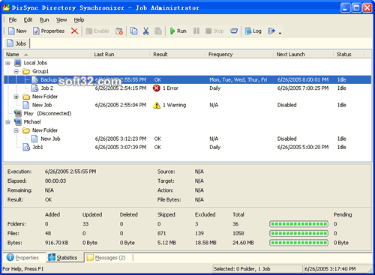Click the red error icon beside 1 Error
This screenshot has height=275, width=375.
157,88
